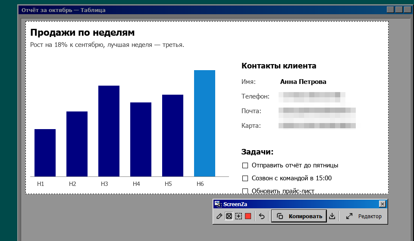This screenshot has width=414, height=241.
Task: Click the ScreenZa app icon in title bar
Action: click(217, 204)
